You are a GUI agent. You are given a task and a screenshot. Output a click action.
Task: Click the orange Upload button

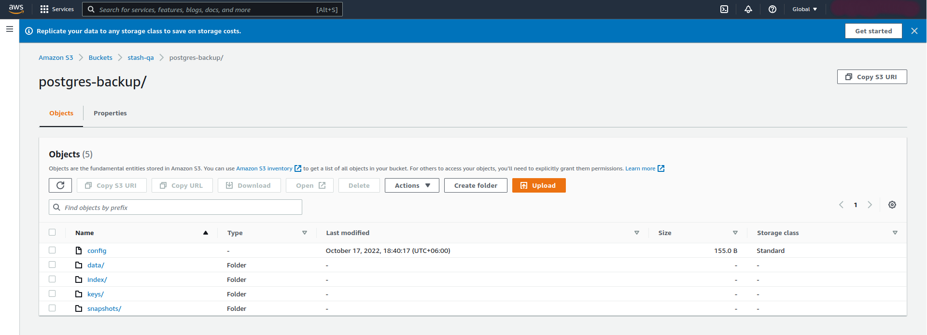tap(539, 185)
